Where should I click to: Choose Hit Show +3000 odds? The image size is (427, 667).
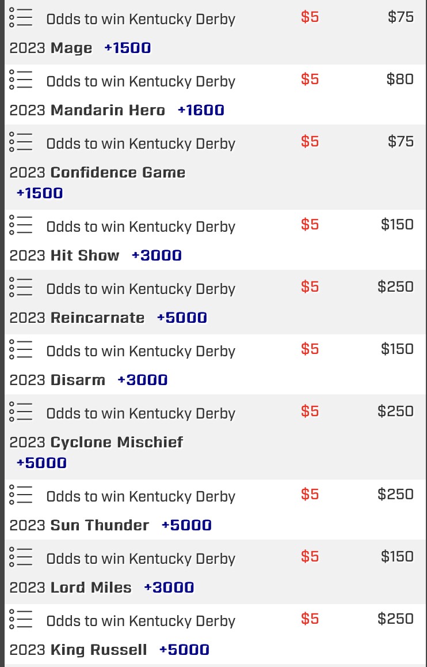pyautogui.click(x=157, y=255)
